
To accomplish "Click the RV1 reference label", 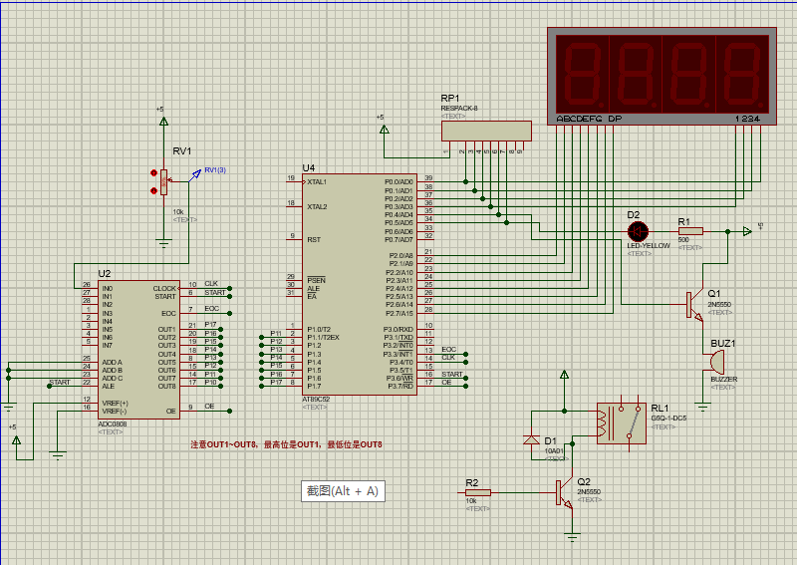I will pos(182,151).
